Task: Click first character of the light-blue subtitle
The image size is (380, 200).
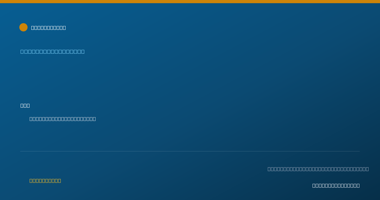Action: pyautogui.click(x=22, y=51)
